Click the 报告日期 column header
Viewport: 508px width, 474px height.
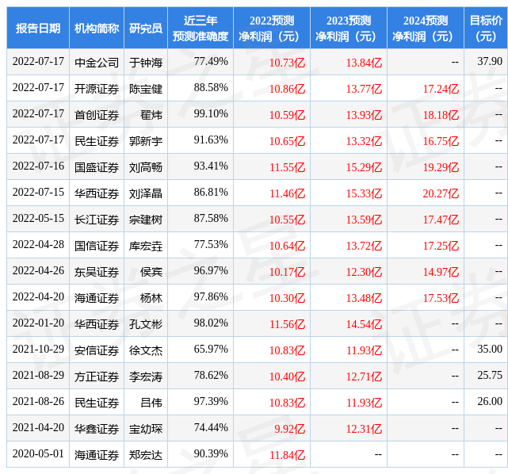pyautogui.click(x=38, y=29)
